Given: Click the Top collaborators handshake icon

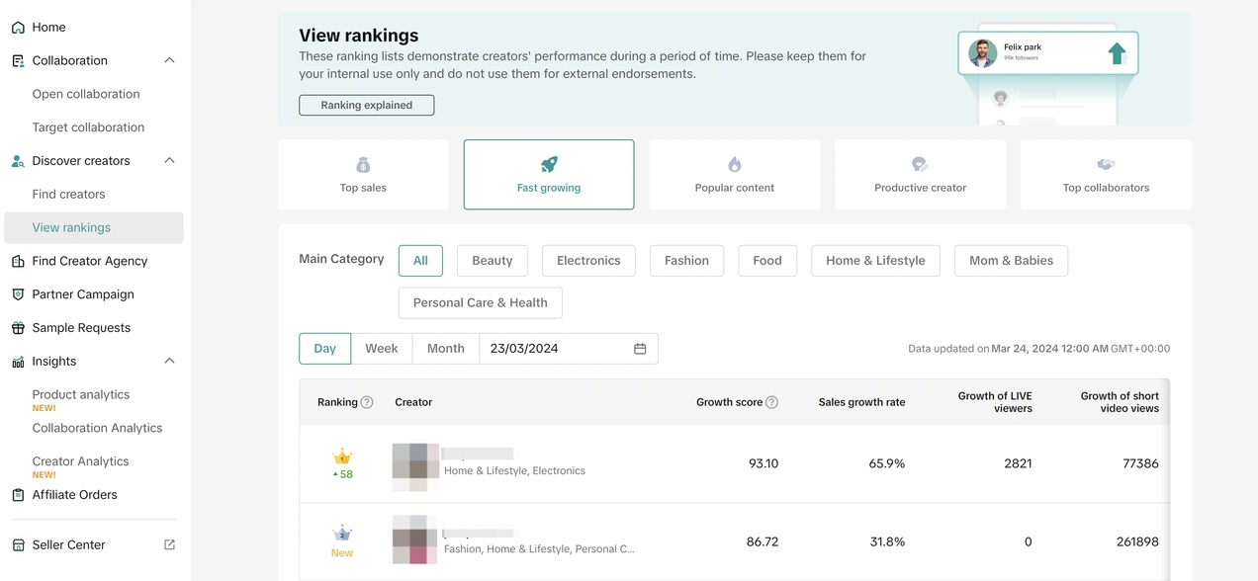Looking at the screenshot, I should tap(1106, 164).
